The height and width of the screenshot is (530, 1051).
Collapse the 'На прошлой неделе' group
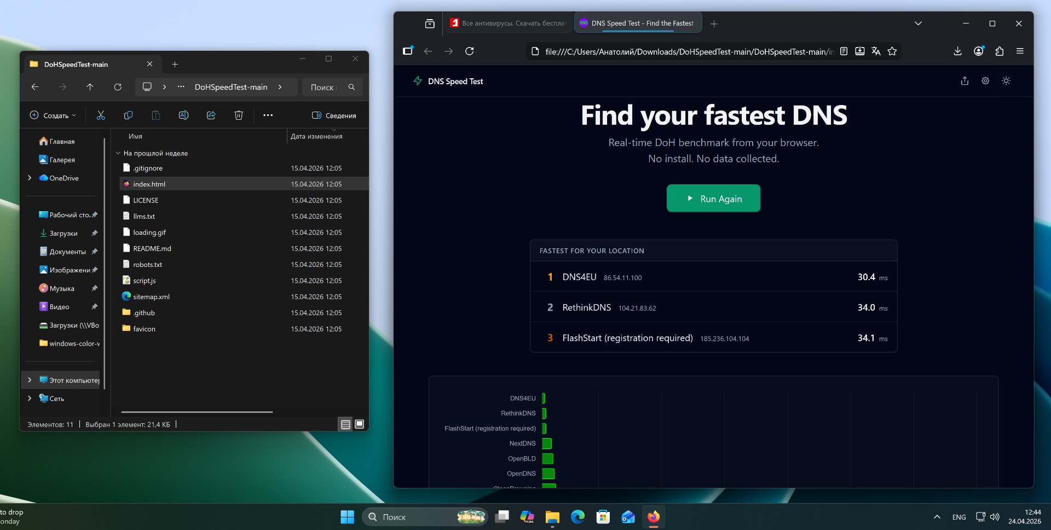(118, 153)
